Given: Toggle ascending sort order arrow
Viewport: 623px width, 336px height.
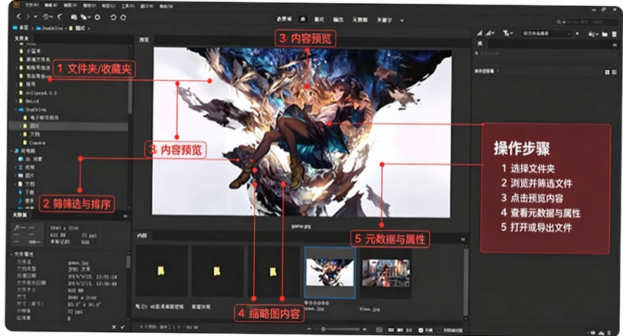Looking at the screenshot, I should (577, 34).
